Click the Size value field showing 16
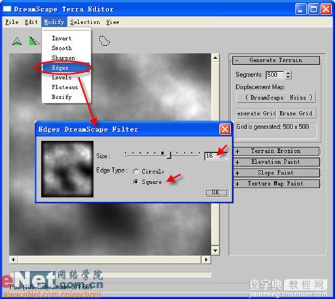This screenshot has width=335, height=299. coord(216,156)
